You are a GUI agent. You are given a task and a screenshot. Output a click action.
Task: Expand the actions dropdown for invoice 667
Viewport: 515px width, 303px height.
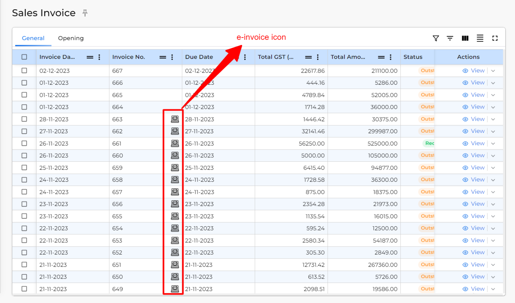pyautogui.click(x=493, y=71)
